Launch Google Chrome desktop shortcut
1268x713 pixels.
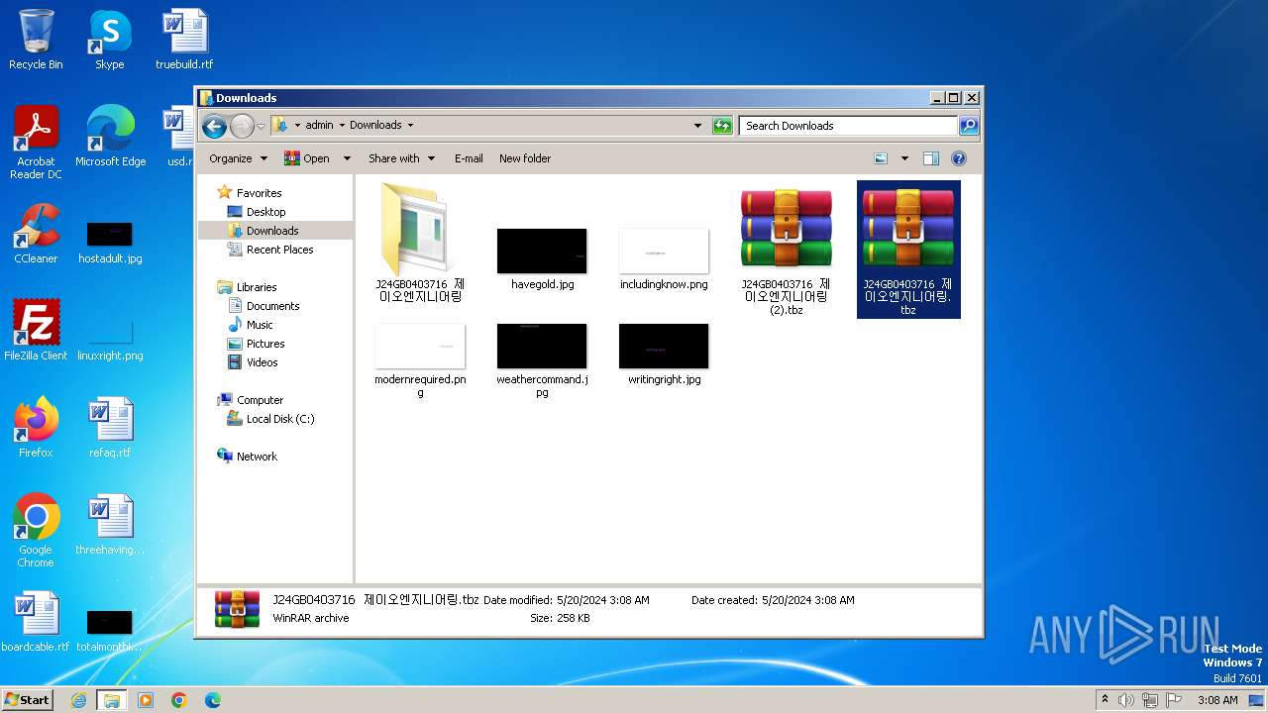tap(36, 531)
